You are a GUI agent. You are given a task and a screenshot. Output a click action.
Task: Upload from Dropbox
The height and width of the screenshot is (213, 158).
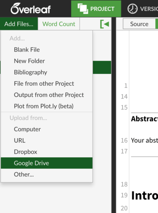tap(47, 152)
